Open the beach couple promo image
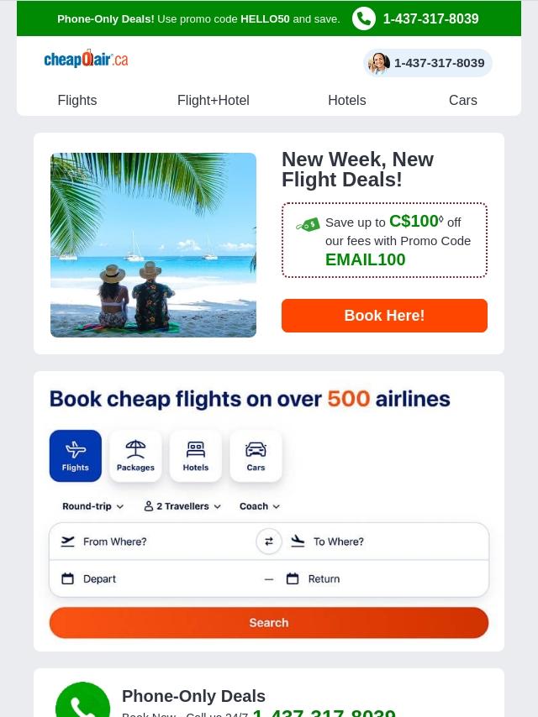 pyautogui.click(x=153, y=245)
